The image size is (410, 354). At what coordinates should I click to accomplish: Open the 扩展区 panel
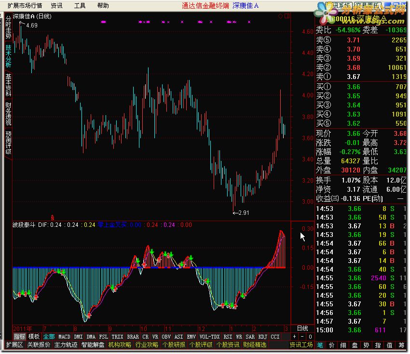click(14, 345)
